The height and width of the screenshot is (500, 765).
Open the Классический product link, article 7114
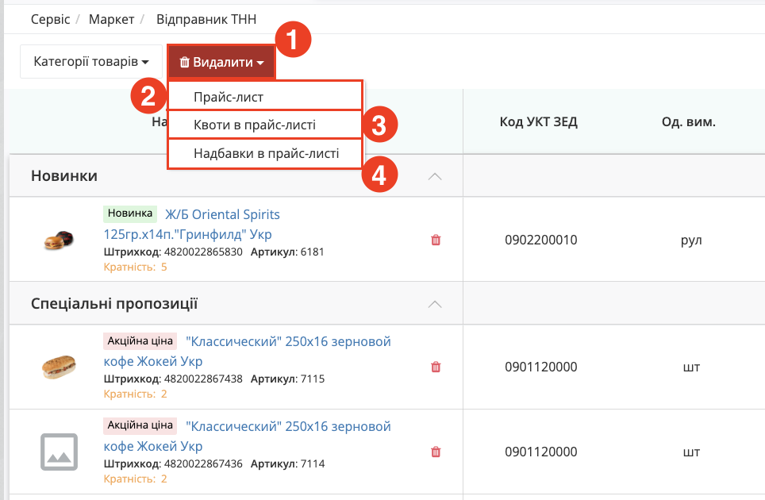(248, 436)
